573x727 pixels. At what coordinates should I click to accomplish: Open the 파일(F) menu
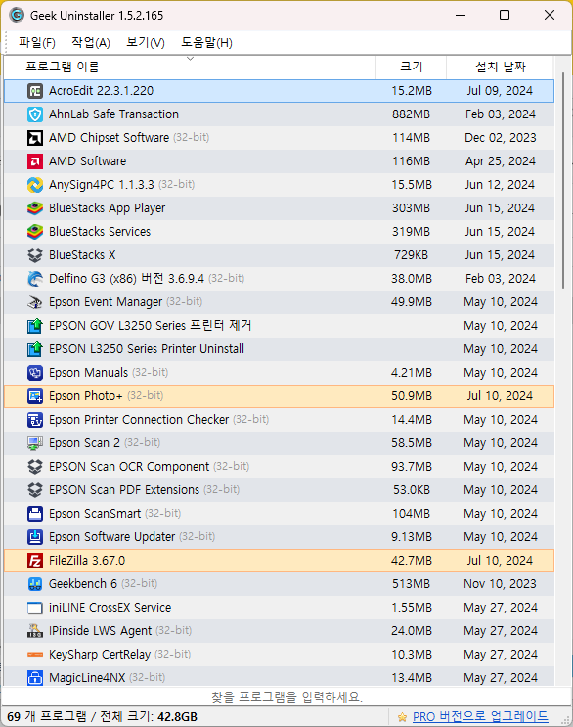[x=37, y=43]
